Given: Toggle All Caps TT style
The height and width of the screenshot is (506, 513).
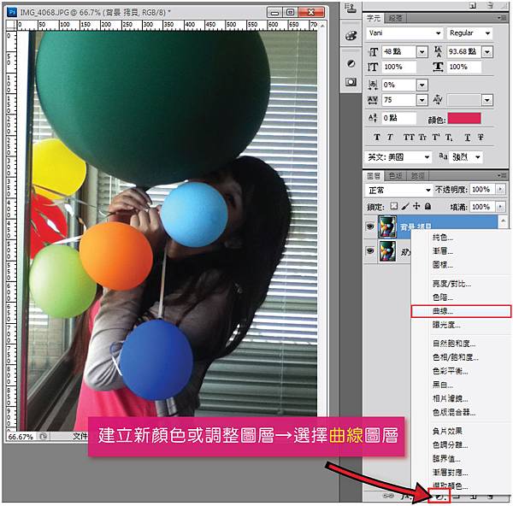Looking at the screenshot, I should [409, 138].
